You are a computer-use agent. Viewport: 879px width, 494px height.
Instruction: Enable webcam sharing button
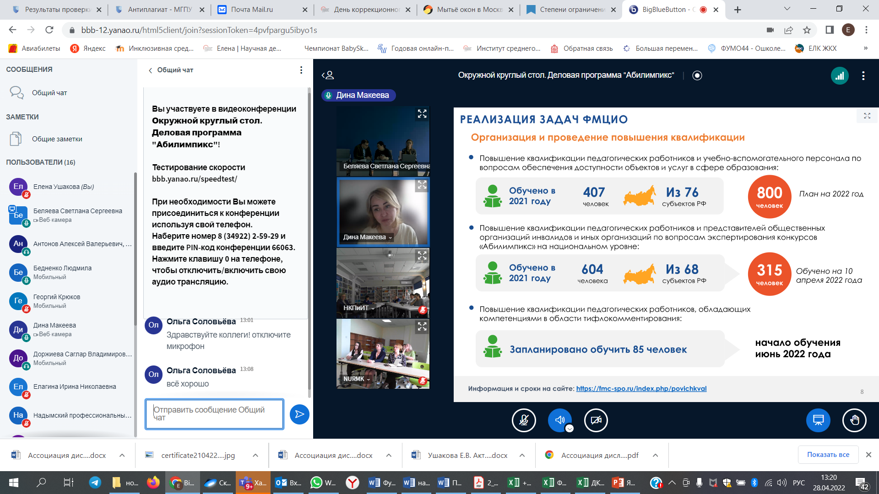pos(596,420)
